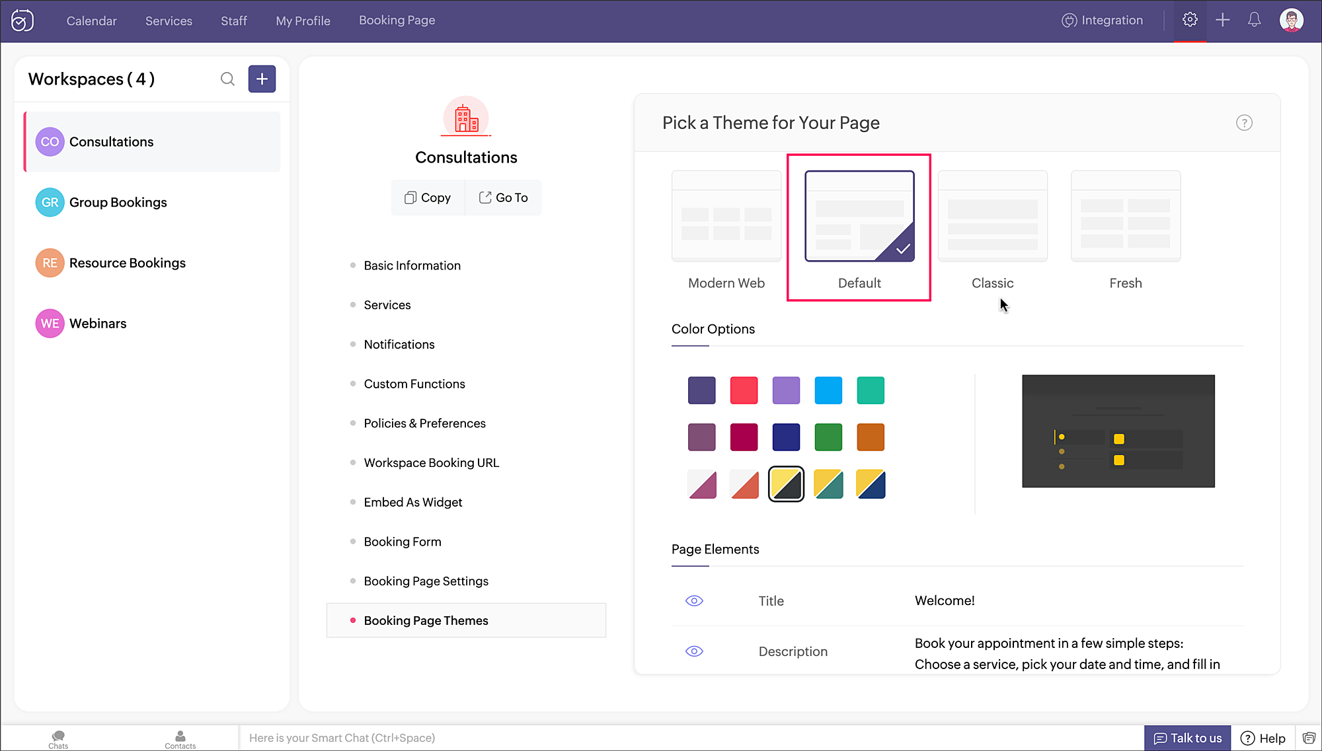Click the plus icon in top bar

click(1222, 20)
